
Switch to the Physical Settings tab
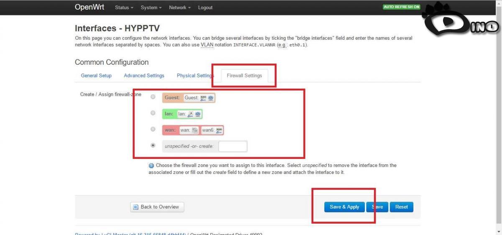195,76
